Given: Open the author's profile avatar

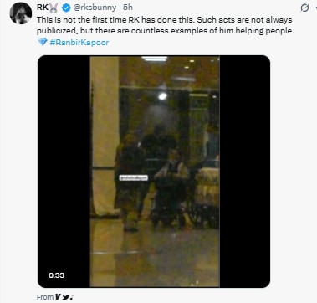Looking at the screenshot, I should 21,13.
